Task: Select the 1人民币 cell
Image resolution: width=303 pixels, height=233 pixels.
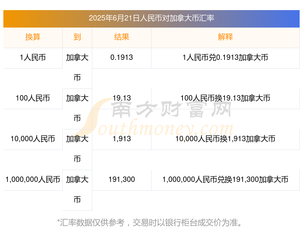Action: [x=33, y=57]
